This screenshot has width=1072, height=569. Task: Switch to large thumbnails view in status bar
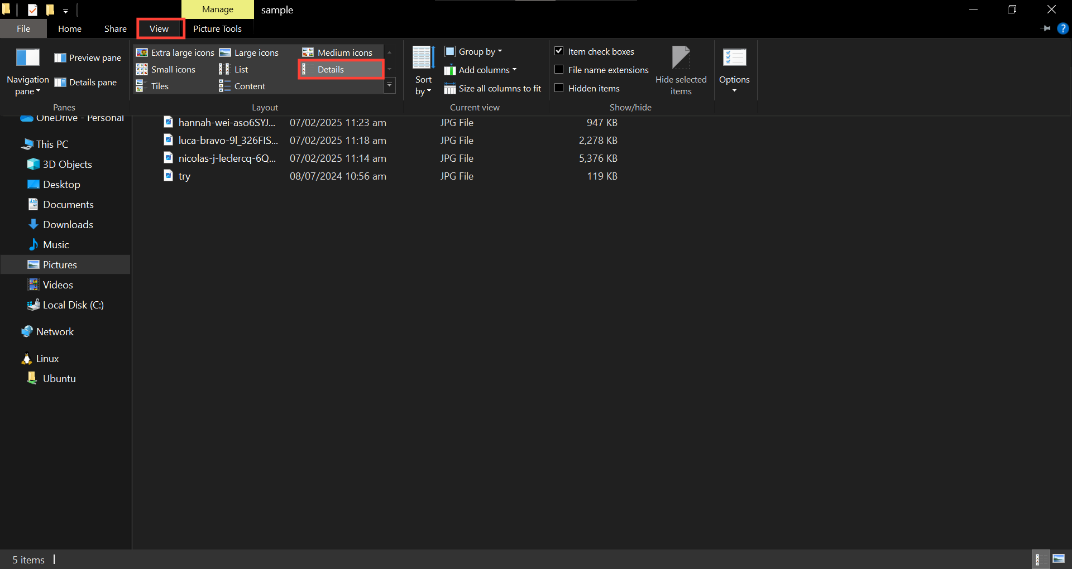[1058, 559]
